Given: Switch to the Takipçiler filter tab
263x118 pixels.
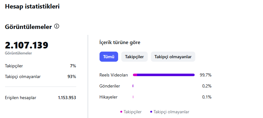Looking at the screenshot, I should [x=134, y=57].
